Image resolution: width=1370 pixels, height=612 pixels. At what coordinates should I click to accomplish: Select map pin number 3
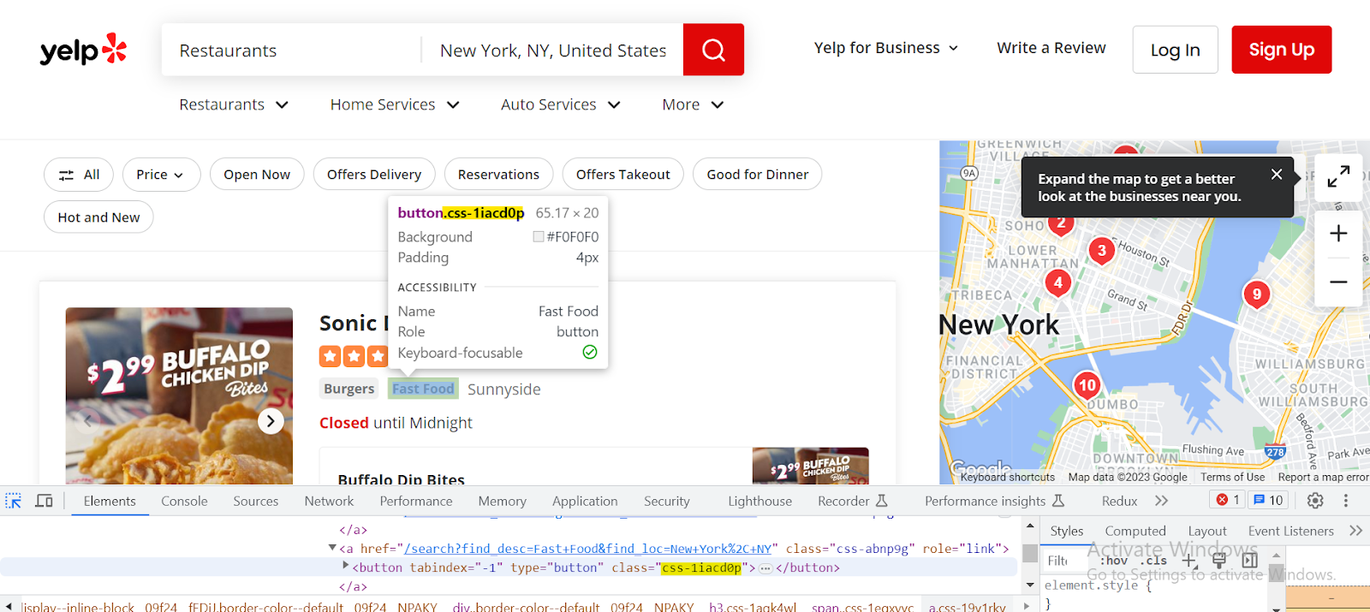pyautogui.click(x=1101, y=251)
